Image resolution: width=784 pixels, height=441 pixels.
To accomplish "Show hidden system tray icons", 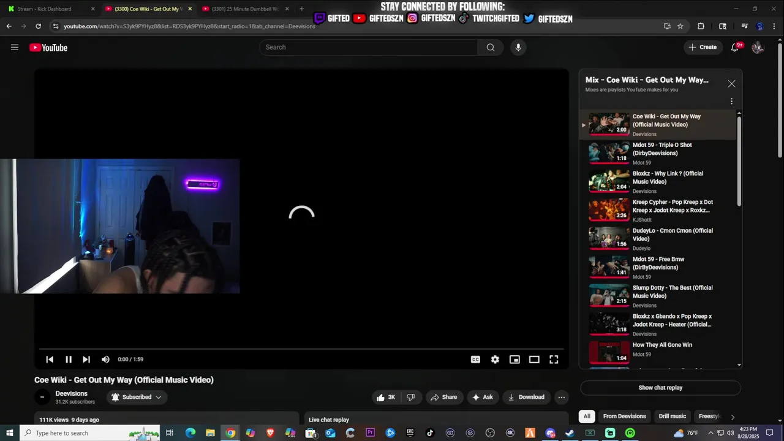I will [710, 433].
